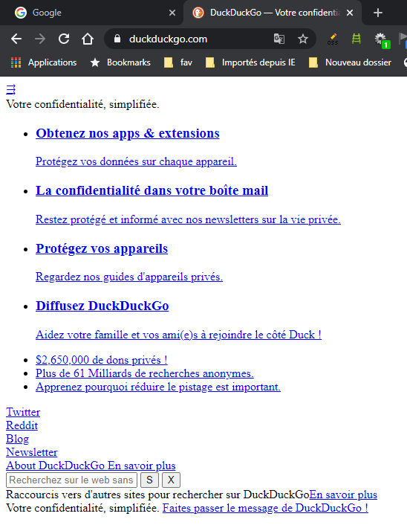
Task: Click About DuckDuckGo En savoir plus link
Action: [x=91, y=466]
